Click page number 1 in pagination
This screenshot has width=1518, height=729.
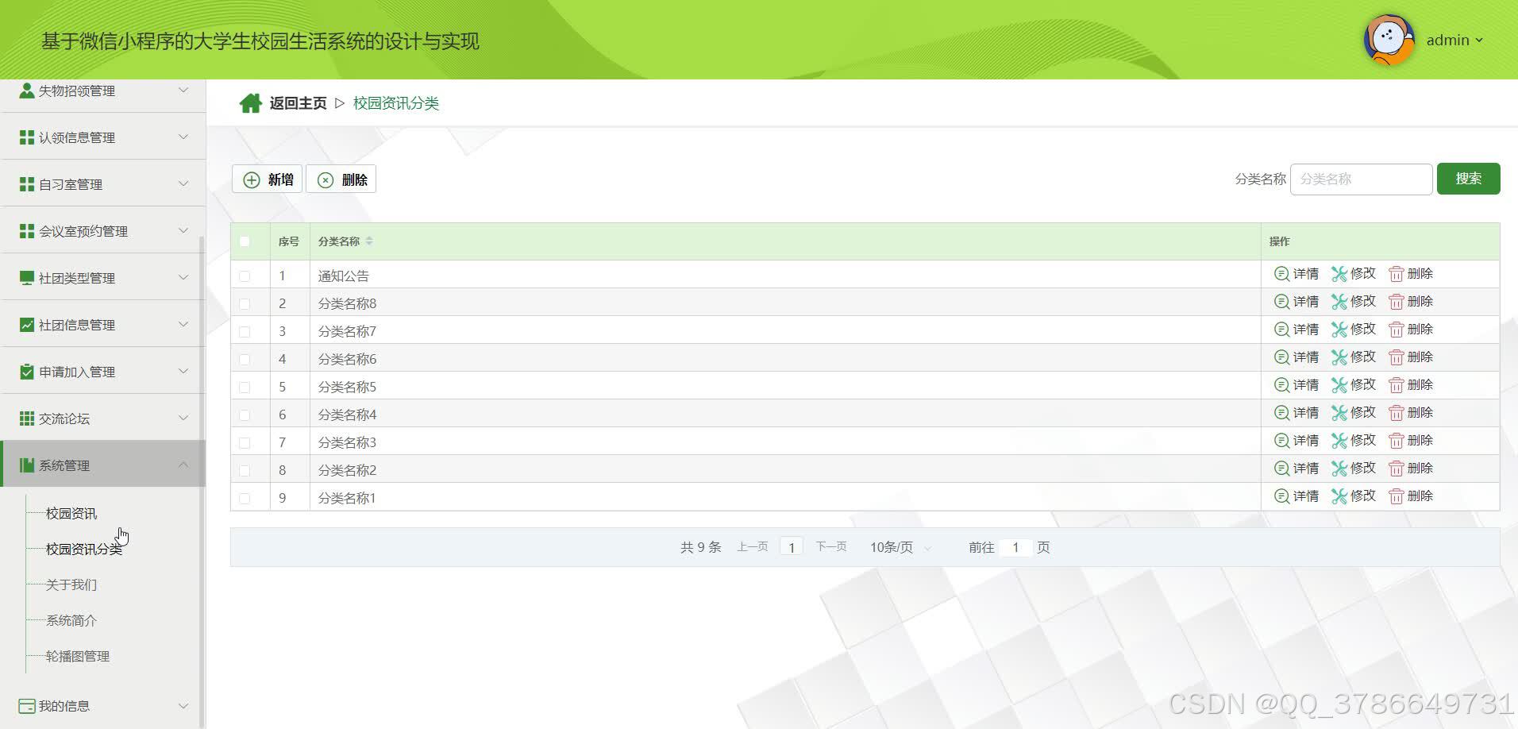[x=792, y=547]
